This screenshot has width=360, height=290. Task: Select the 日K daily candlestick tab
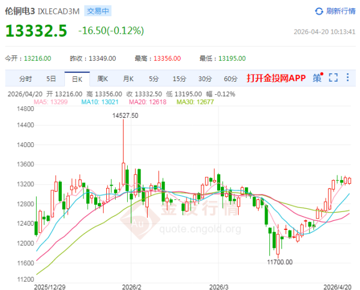click(x=77, y=79)
